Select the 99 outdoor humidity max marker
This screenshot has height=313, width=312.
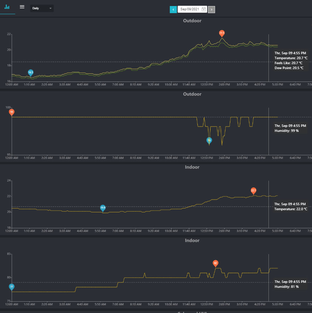click(12, 112)
